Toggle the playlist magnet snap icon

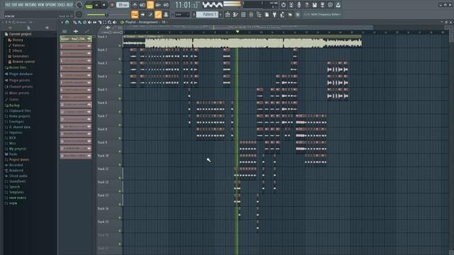[x=67, y=22]
